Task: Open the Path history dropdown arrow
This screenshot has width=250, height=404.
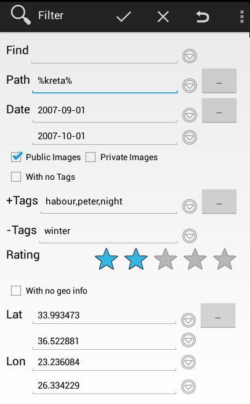Action: pos(190,86)
